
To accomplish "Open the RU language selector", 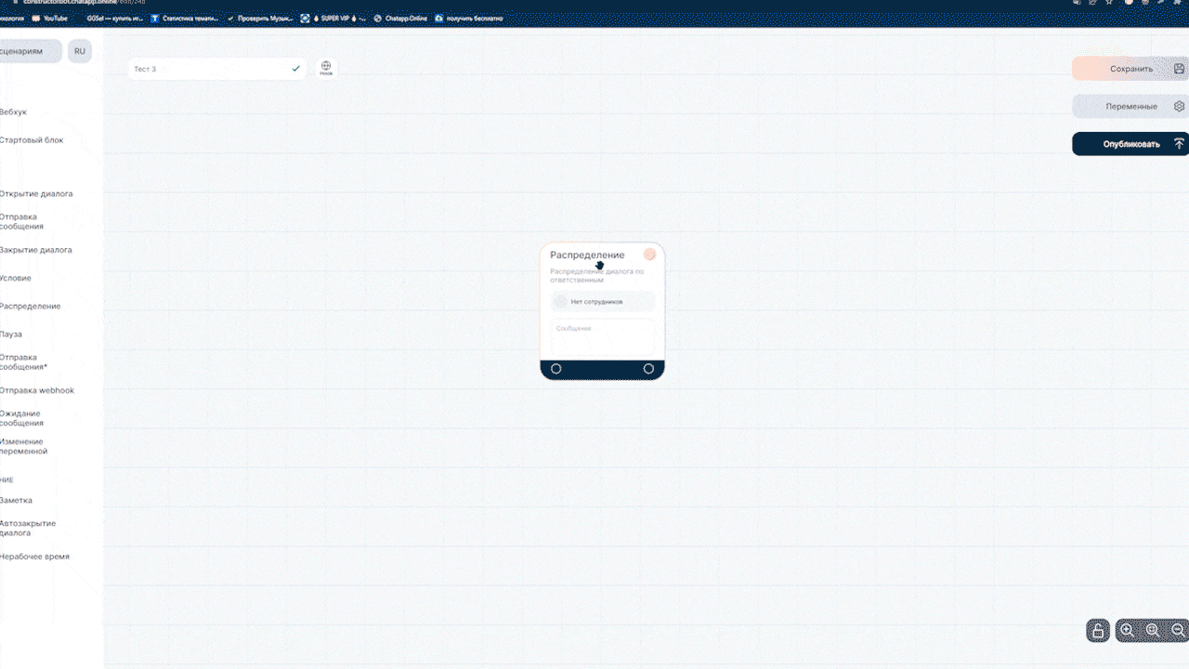I will pos(80,52).
